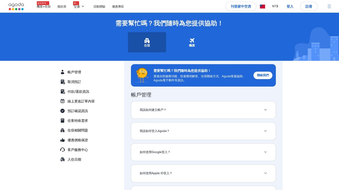The height and width of the screenshot is (190, 339).
Task: Open 活動體驗 in the header
Action: (99, 6)
